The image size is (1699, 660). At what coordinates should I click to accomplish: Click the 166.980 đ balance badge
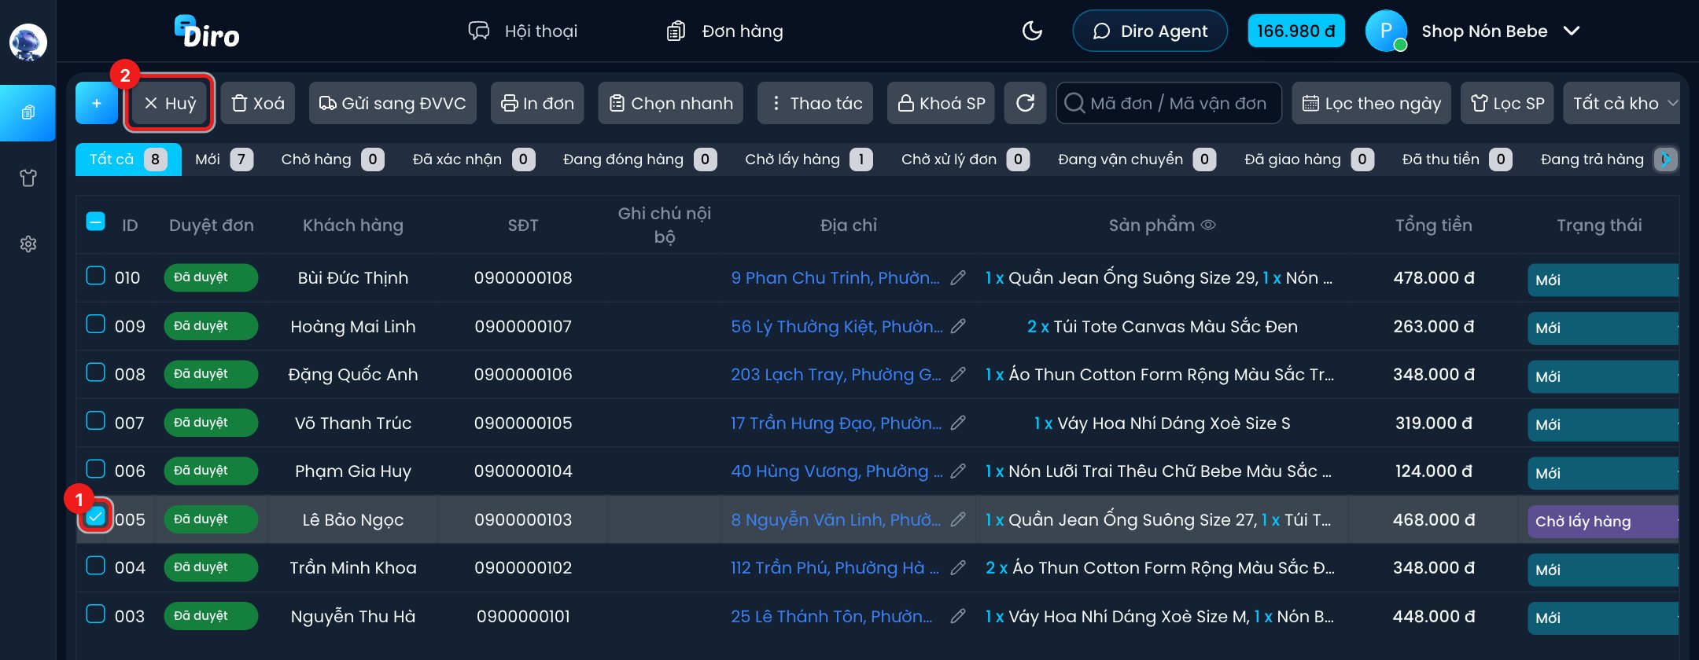pos(1296,31)
